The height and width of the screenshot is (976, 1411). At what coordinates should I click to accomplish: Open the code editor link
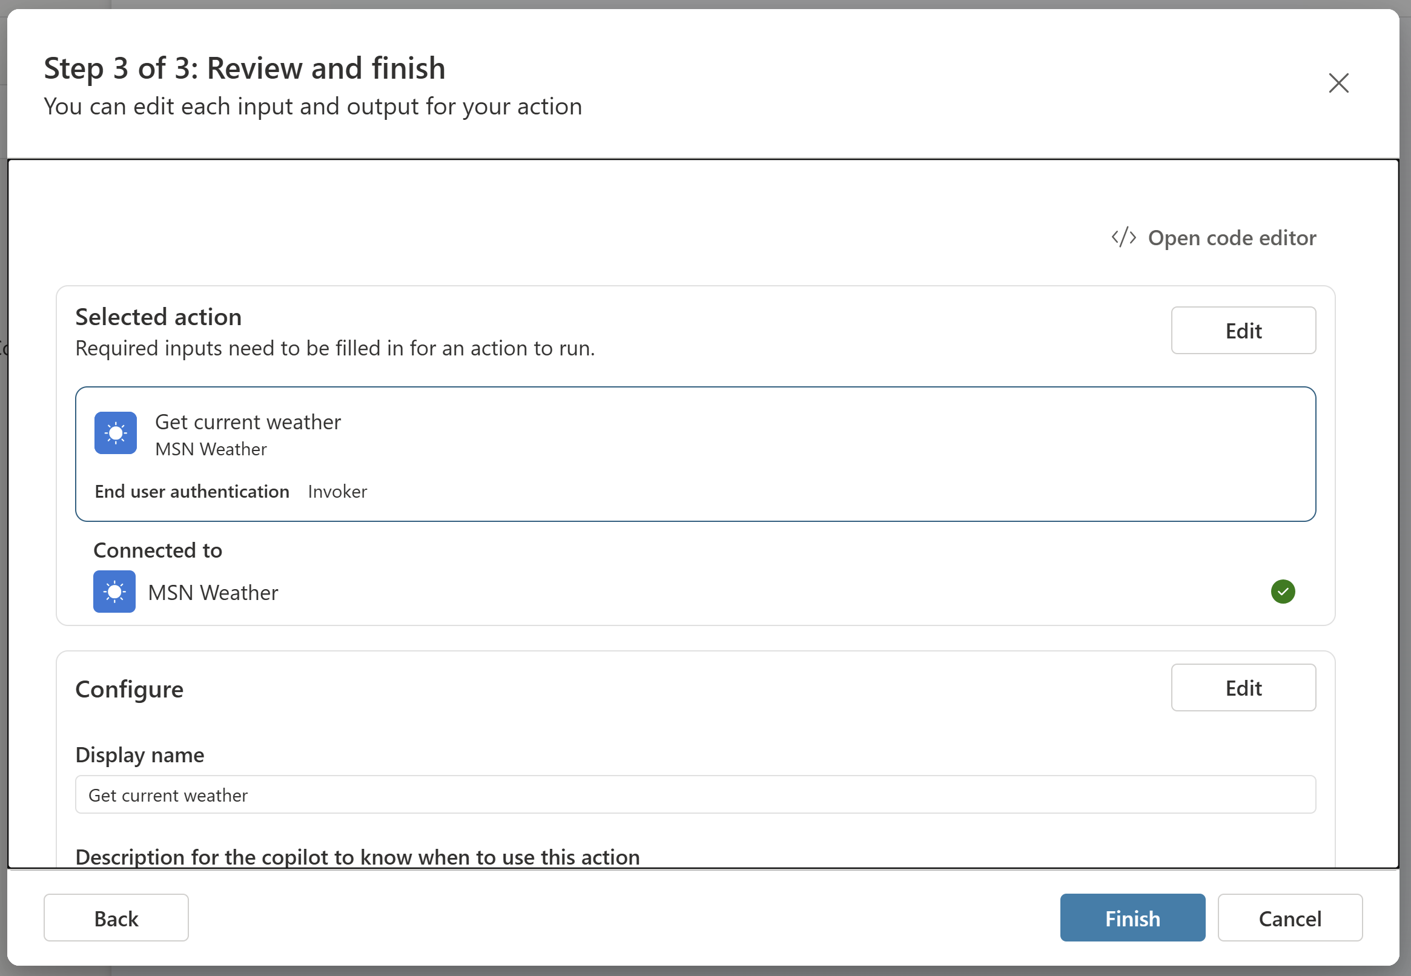1214,237
